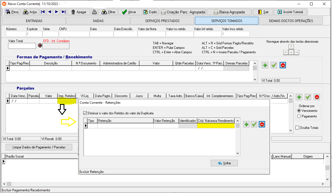Select Vencimento ordering radio button
The image size is (332, 193).
click(299, 111)
